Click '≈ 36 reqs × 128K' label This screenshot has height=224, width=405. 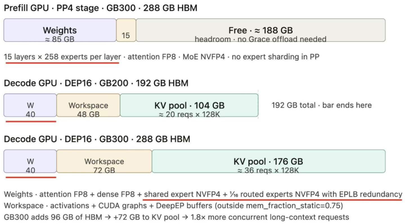point(268,170)
